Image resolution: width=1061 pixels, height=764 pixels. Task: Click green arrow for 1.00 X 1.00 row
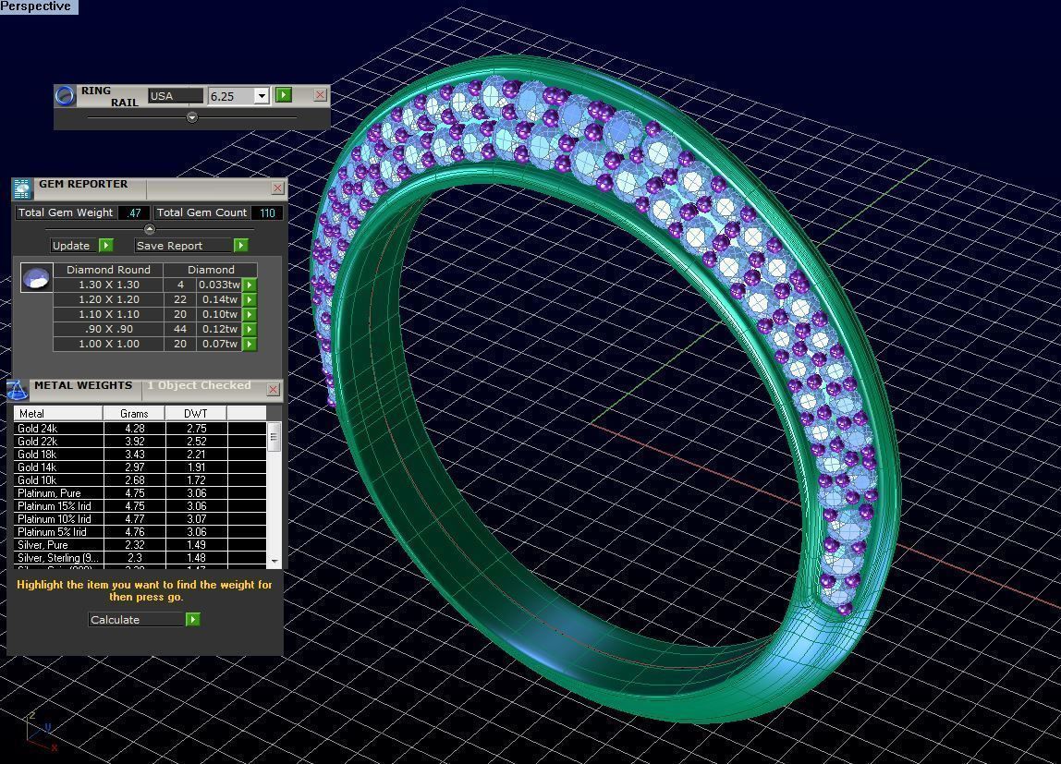tap(250, 345)
